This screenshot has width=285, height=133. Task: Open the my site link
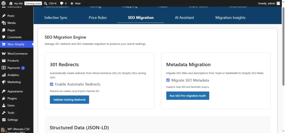coord(18,3)
